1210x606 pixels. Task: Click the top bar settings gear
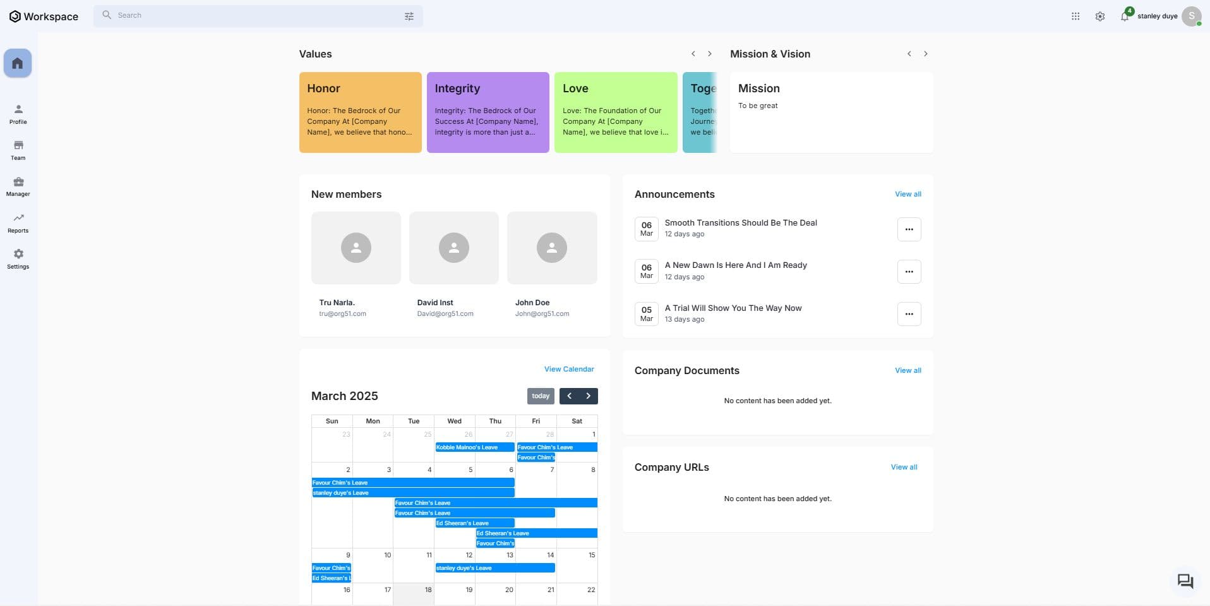click(1100, 16)
